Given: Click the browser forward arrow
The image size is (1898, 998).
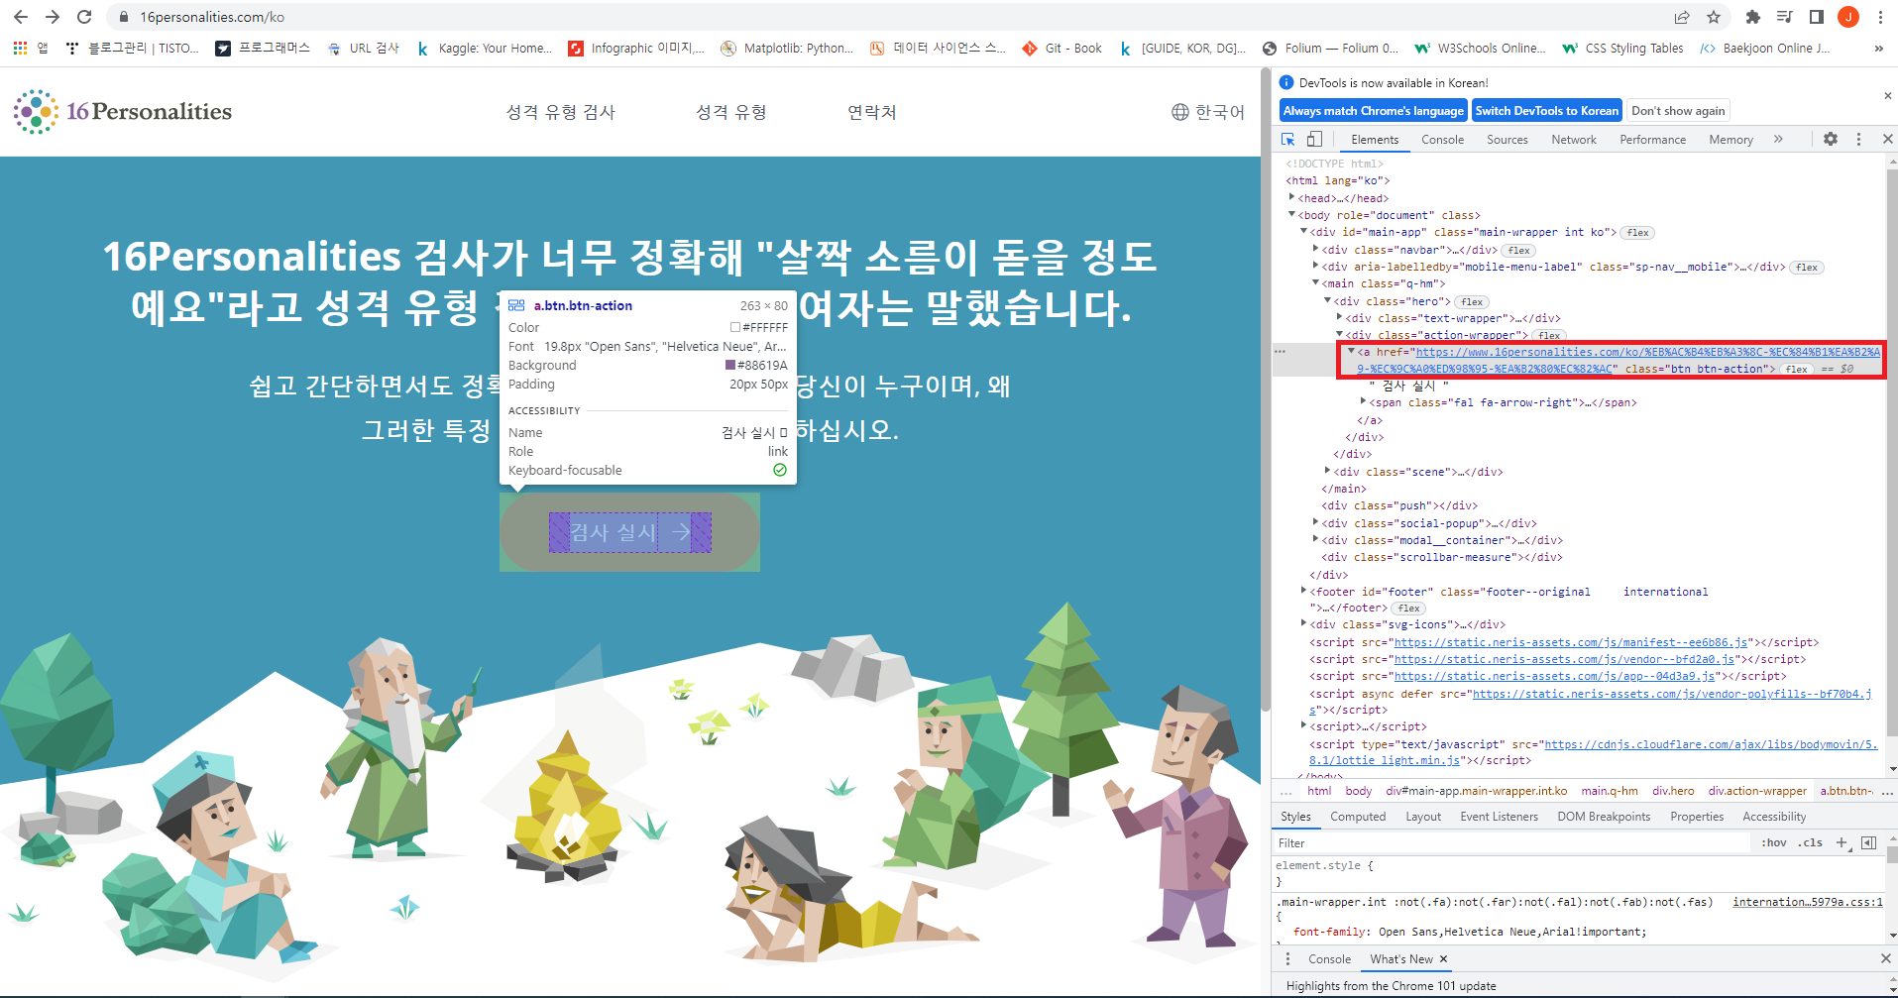Looking at the screenshot, I should pos(53,17).
